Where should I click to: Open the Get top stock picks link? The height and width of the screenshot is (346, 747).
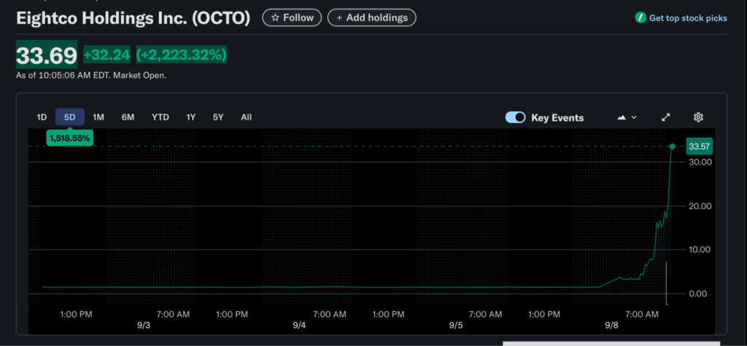681,18
